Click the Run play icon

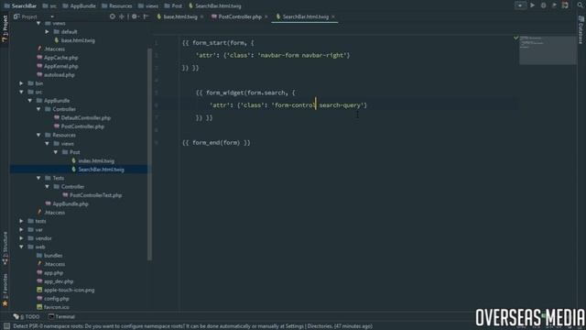[x=533, y=5]
